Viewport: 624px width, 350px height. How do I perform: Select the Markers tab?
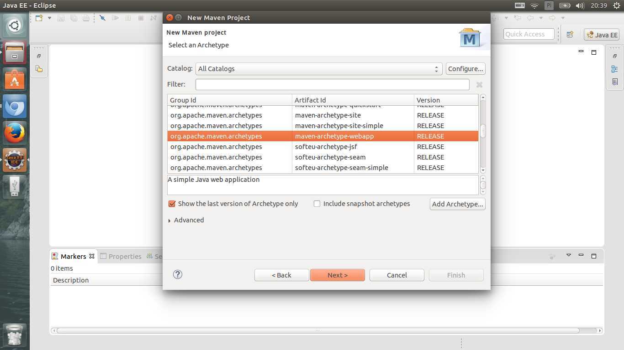coord(73,256)
